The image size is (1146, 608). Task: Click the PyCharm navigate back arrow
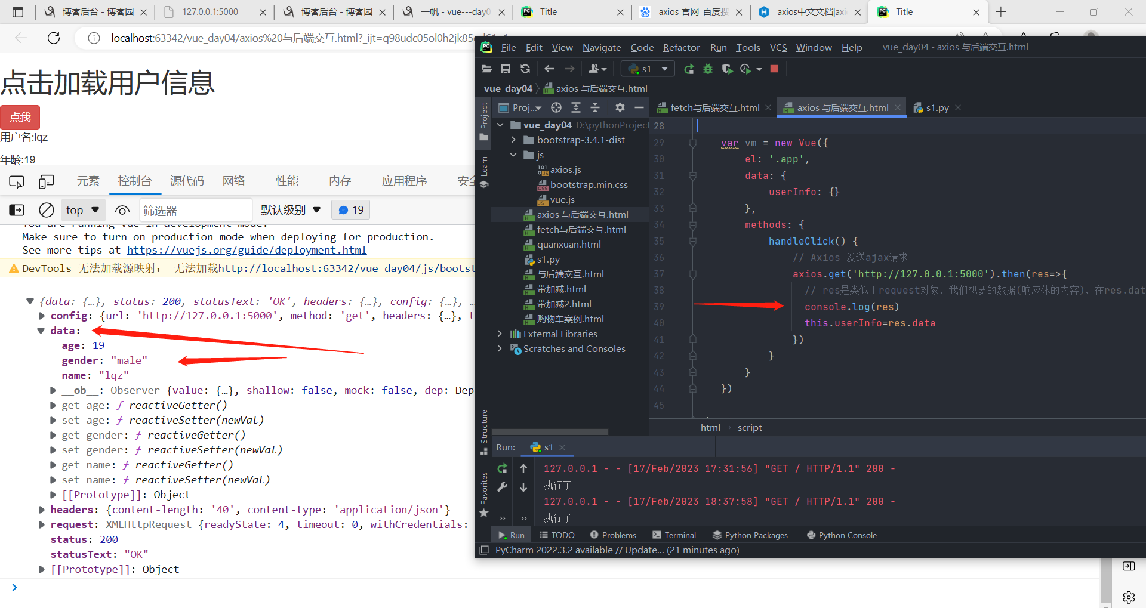[x=549, y=69]
